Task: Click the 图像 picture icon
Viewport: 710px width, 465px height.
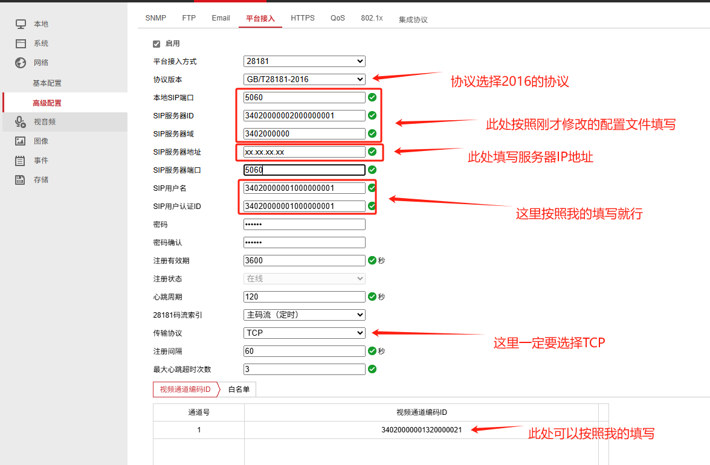Action: tap(21, 141)
